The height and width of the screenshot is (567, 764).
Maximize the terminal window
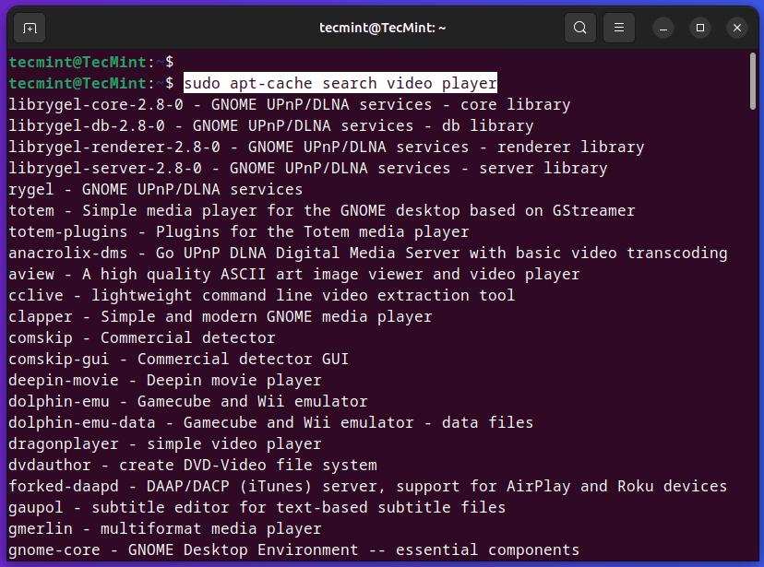coord(701,28)
